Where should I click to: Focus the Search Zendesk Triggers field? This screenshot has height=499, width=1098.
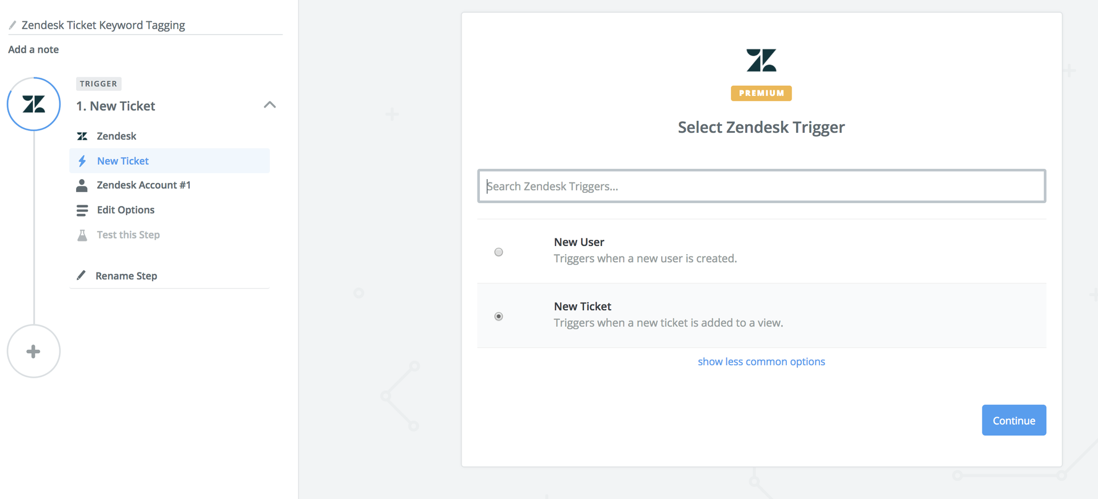tap(761, 186)
